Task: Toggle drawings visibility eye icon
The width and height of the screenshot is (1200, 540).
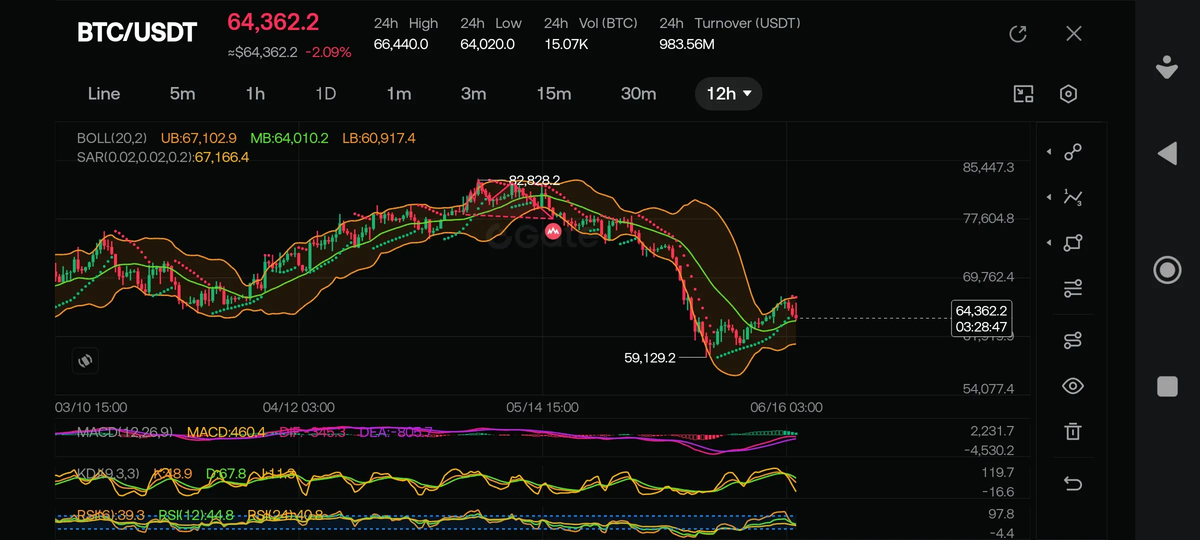Action: (1073, 386)
